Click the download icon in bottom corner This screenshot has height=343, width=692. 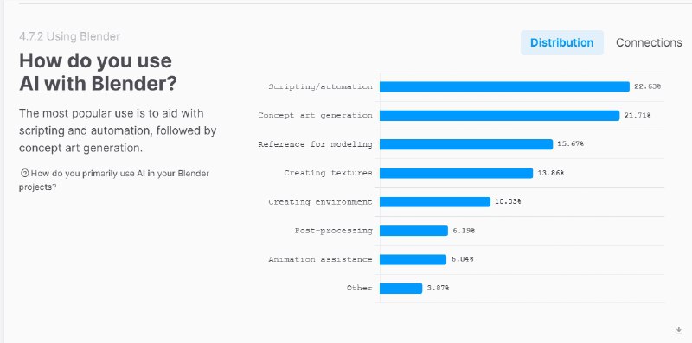click(x=679, y=330)
